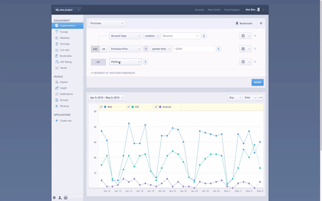Viewport: 322px width, 201px height.
Task: Click the rightmost icon at sidebar bottom
Action: (x=65, y=197)
